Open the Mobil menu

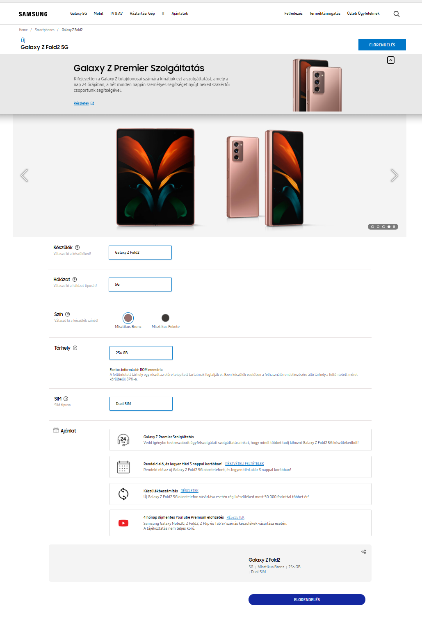click(98, 14)
